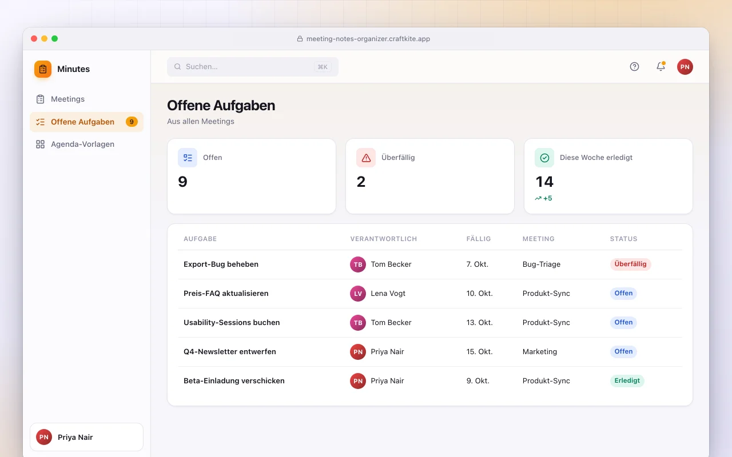Click Lena Vogt's LV avatar
Screen dimensions: 732x457
(x=358, y=294)
